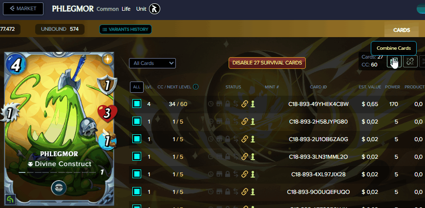
Task: Click the cooldown clock icon on C18-893-9O0UQEFUQO row
Action: 211,192
